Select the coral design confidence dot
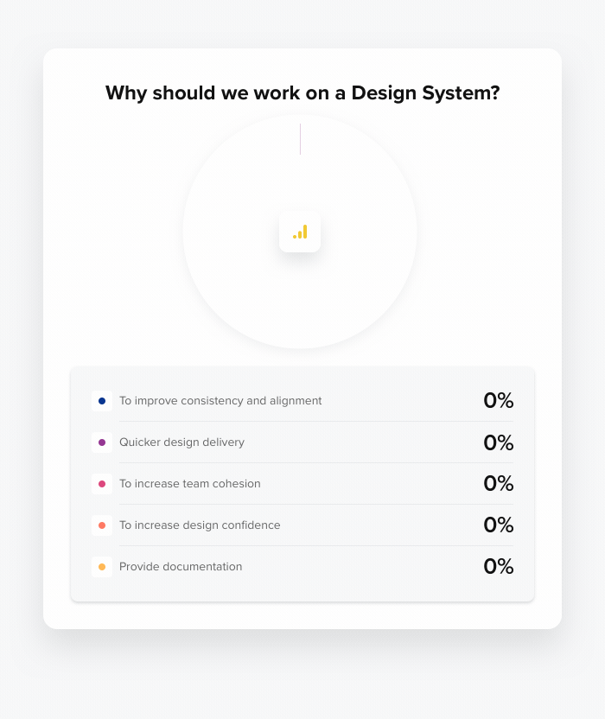 click(x=102, y=525)
